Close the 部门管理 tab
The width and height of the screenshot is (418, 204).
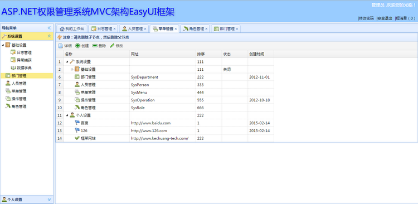click(237, 29)
